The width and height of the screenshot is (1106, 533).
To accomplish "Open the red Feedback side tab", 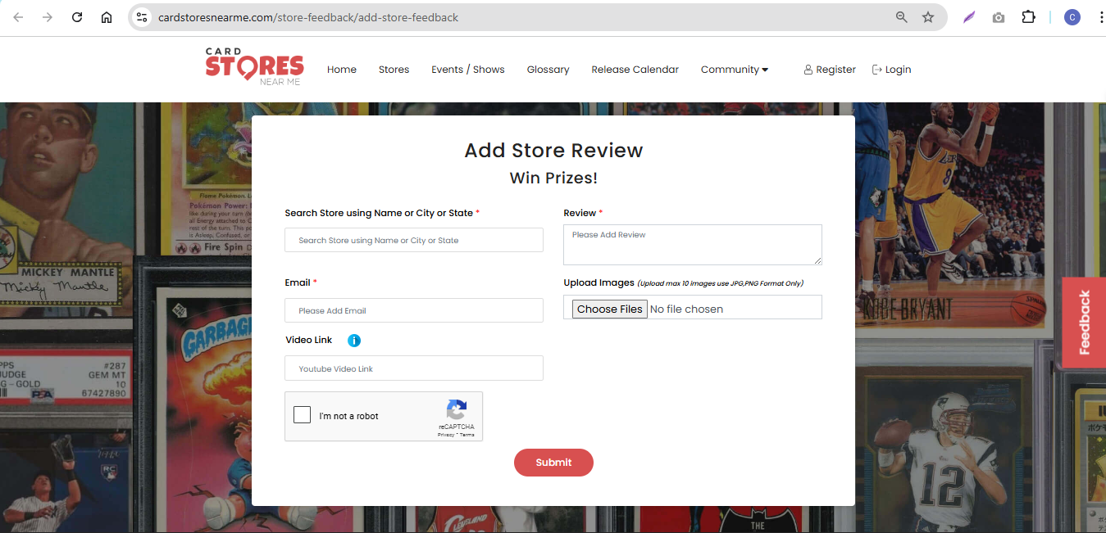I will pyautogui.click(x=1084, y=323).
